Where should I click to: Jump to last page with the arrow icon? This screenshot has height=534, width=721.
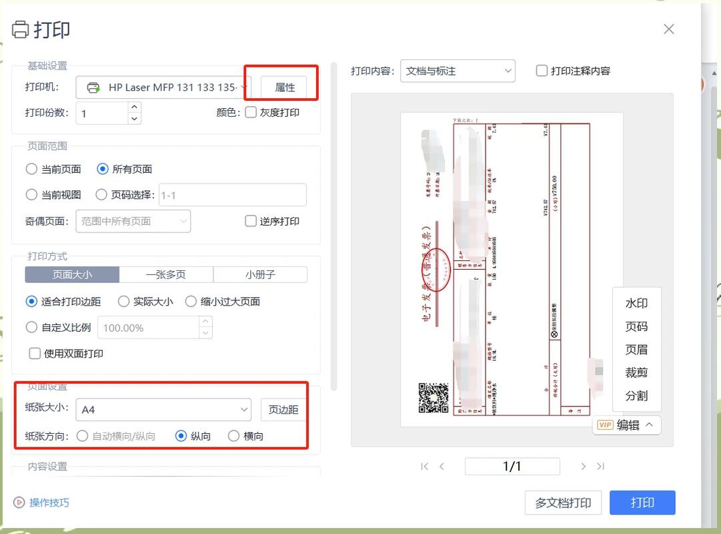(x=601, y=466)
